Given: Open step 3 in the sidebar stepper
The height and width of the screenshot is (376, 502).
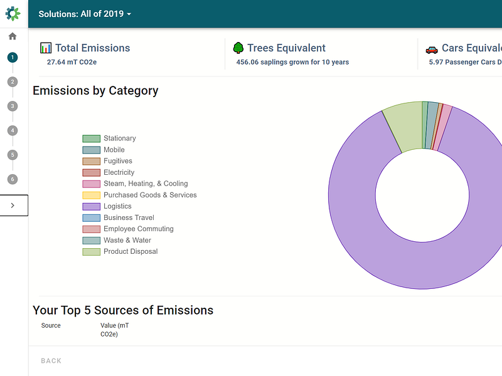Looking at the screenshot, I should [x=13, y=106].
